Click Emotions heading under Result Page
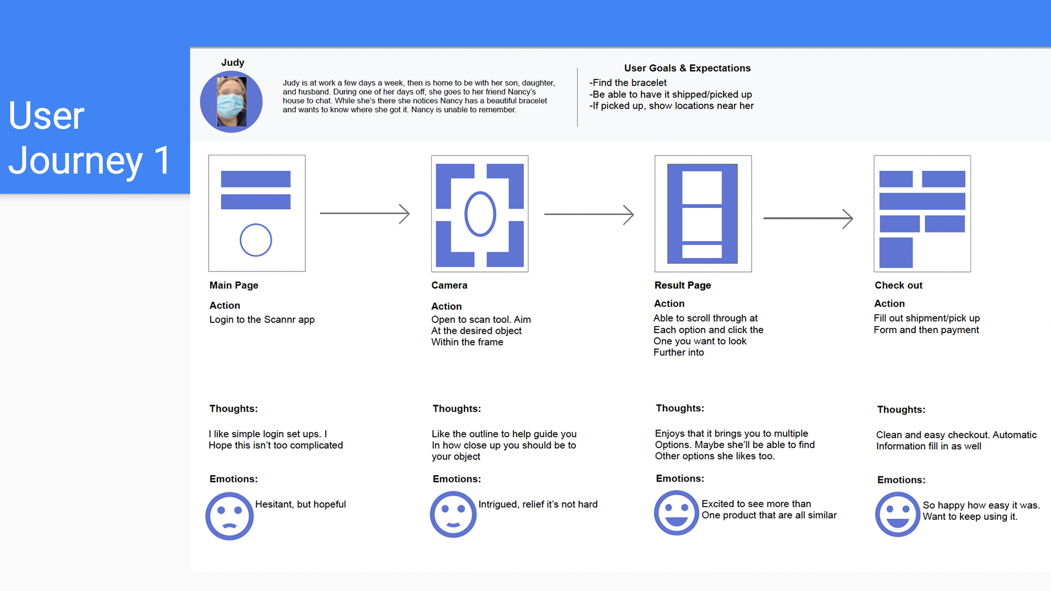 click(680, 478)
